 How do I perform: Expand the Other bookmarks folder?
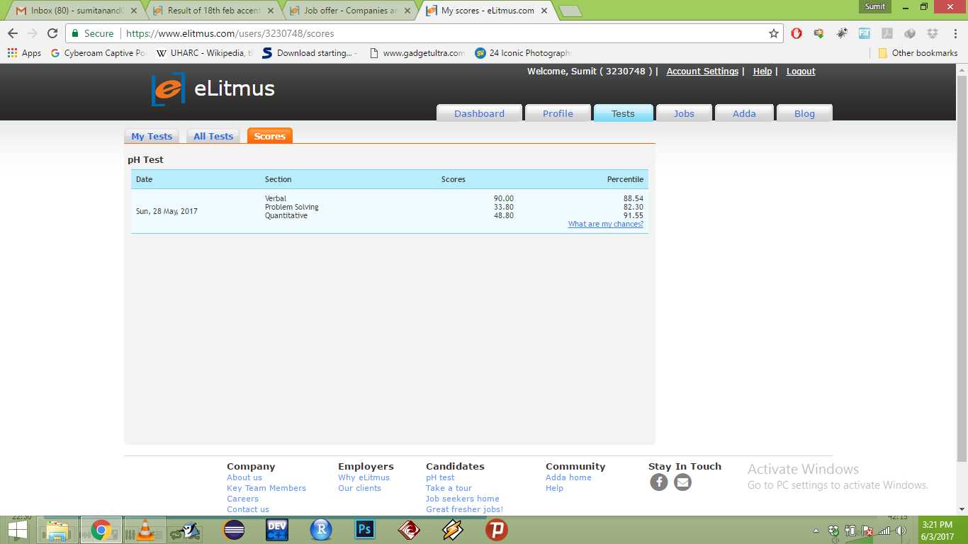point(918,53)
